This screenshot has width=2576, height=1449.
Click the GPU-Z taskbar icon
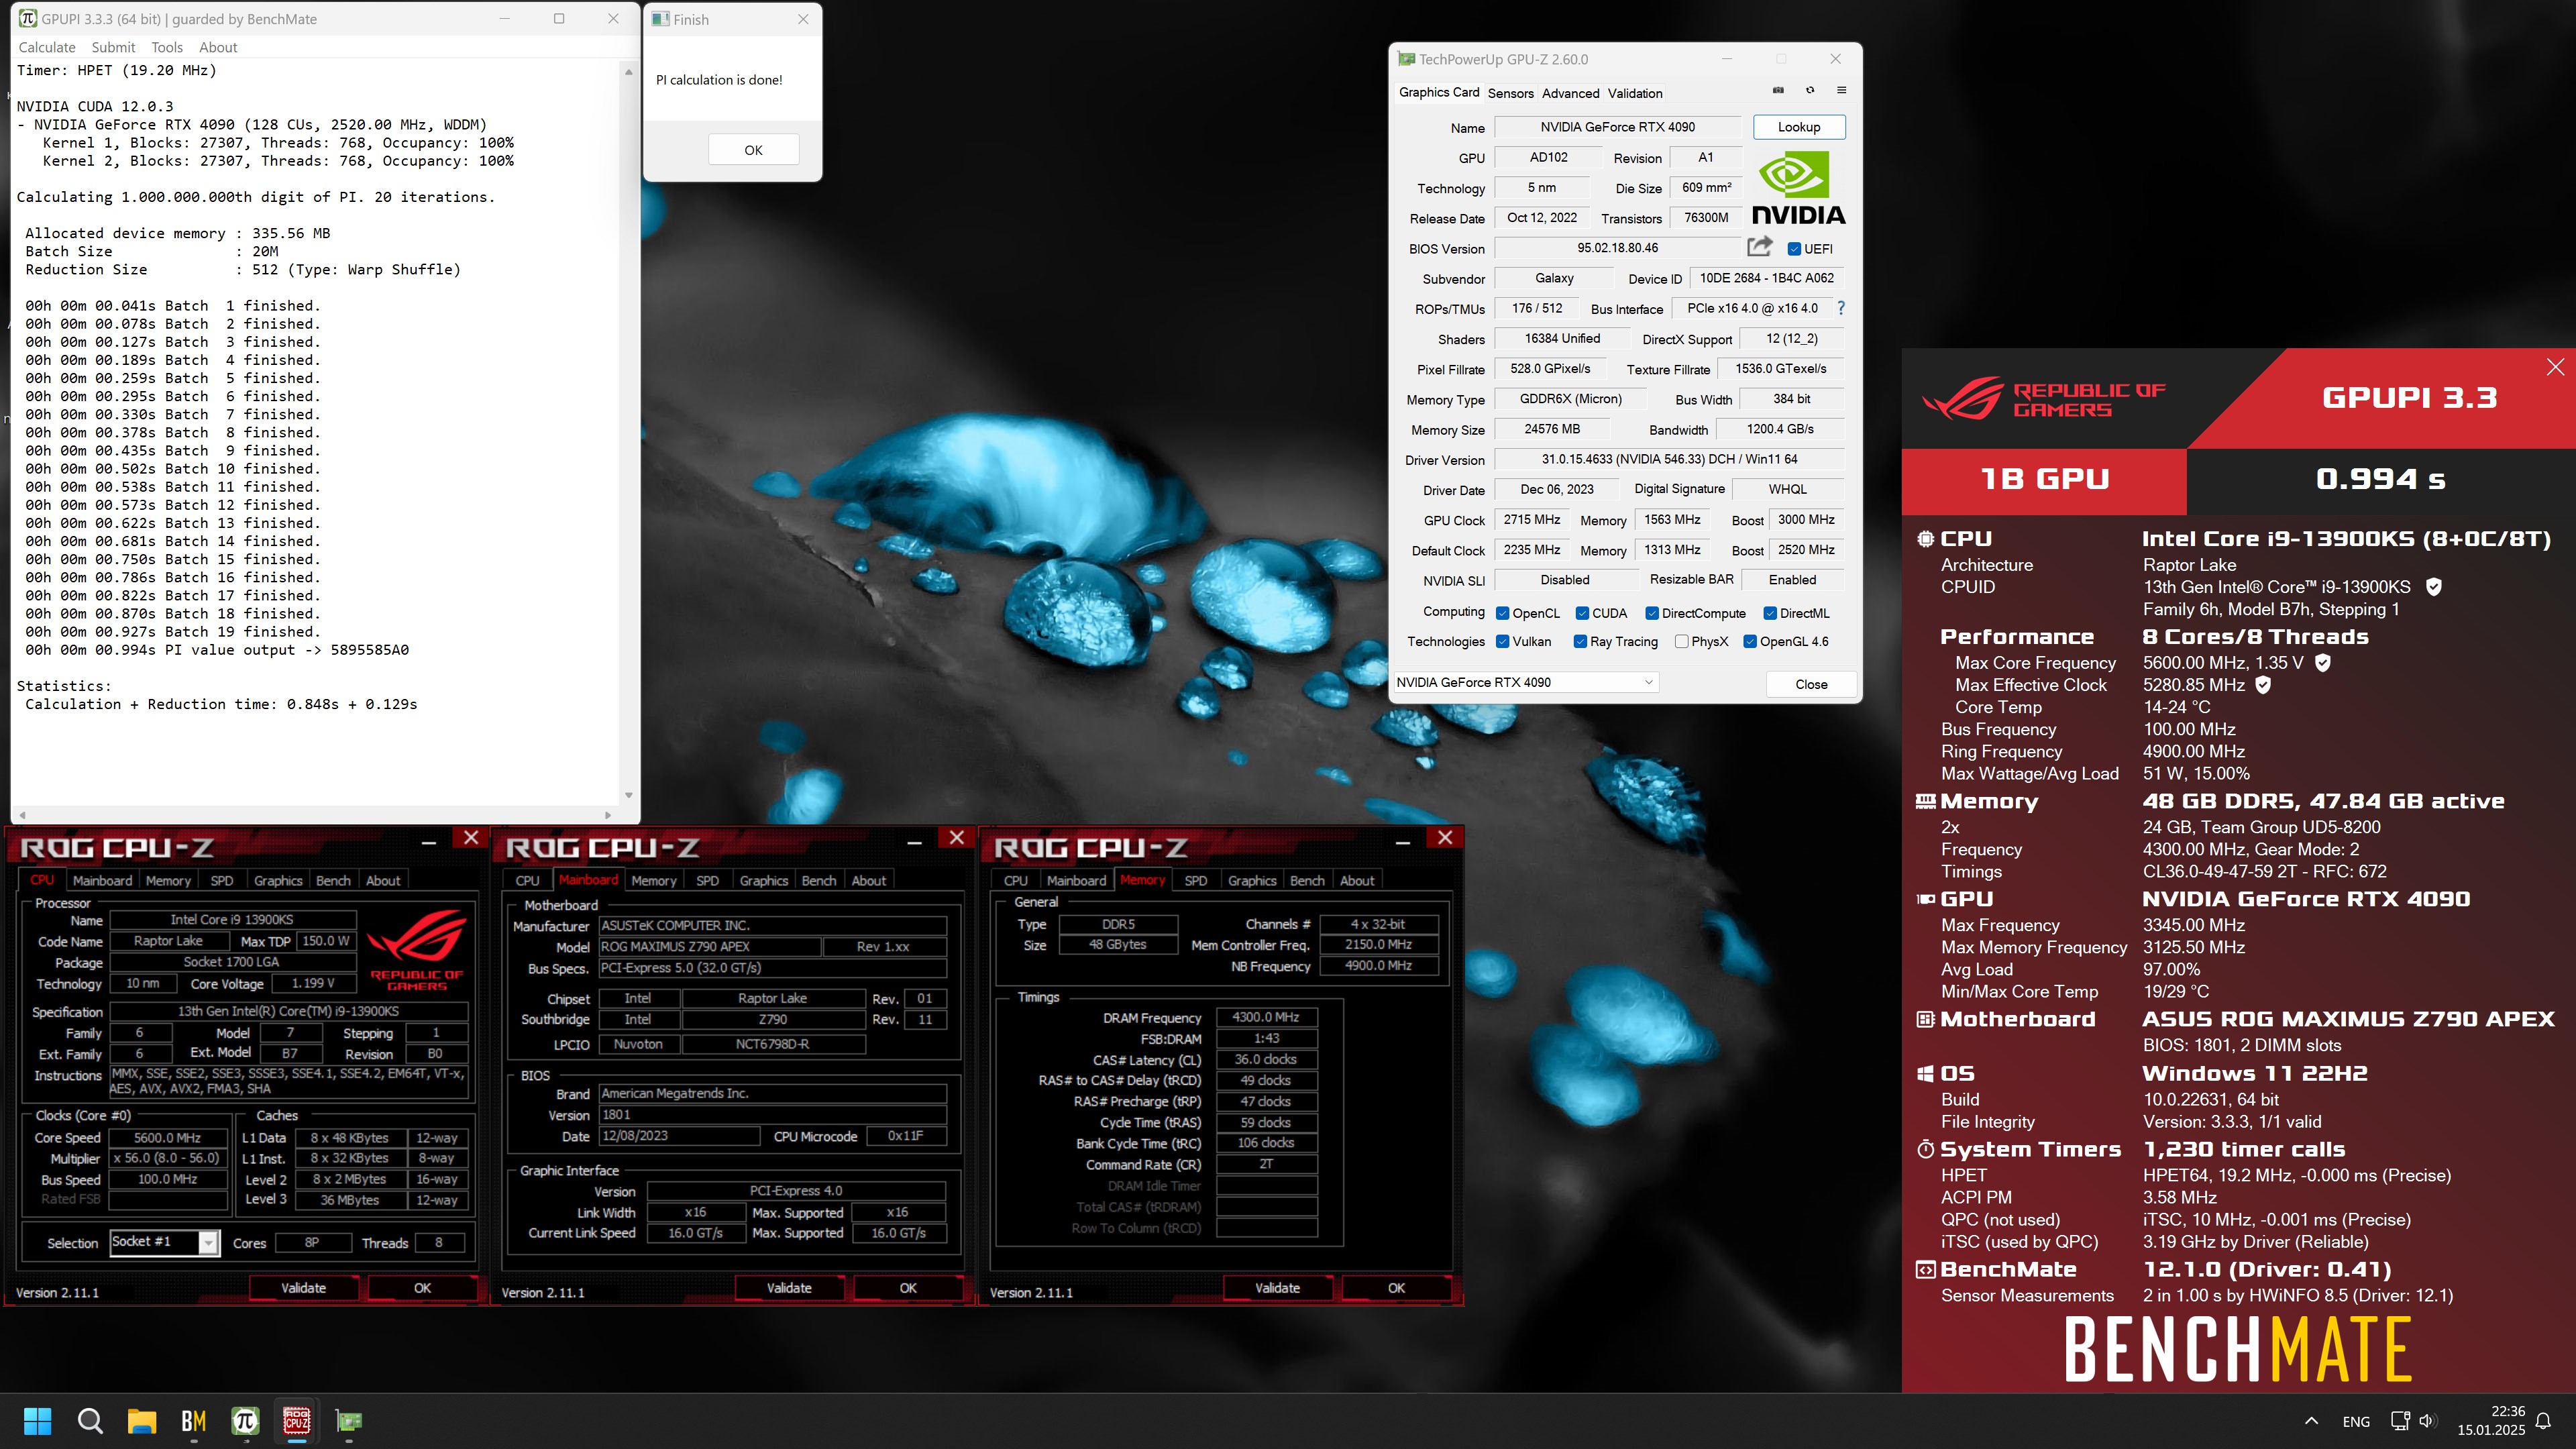tap(348, 1421)
